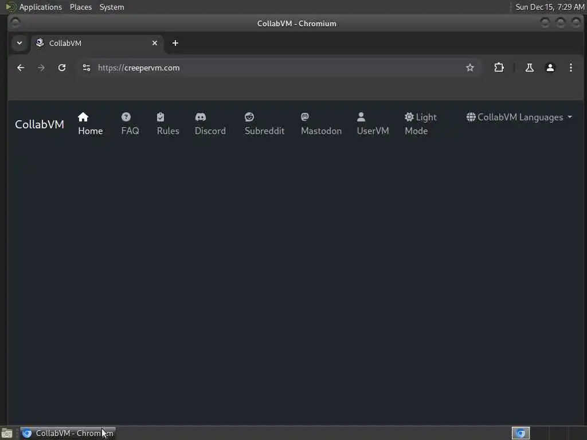Open the Extensions puzzle icon
587x440 pixels.
(499, 68)
